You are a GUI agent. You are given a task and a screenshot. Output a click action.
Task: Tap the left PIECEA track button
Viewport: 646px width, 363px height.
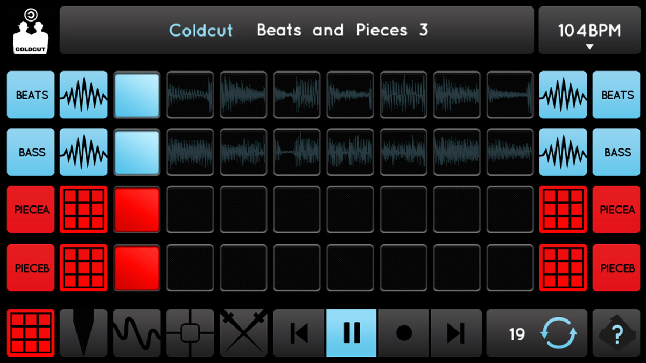(x=31, y=209)
